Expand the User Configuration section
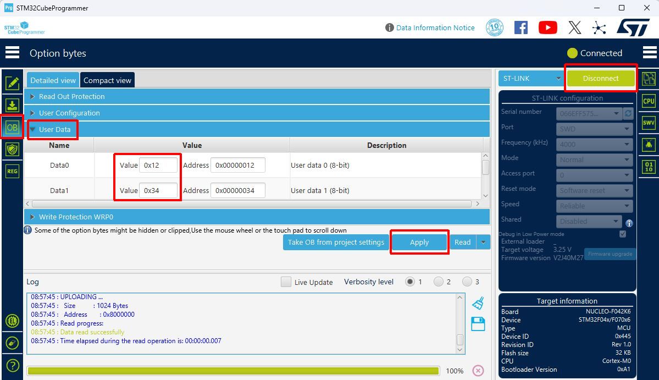This screenshot has height=380, width=659. (257, 113)
